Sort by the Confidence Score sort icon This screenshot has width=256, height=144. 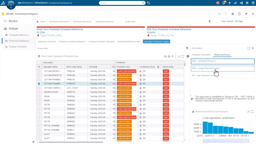(x=158, y=67)
